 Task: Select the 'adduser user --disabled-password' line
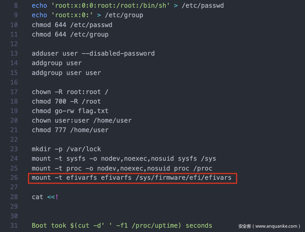tap(93, 53)
